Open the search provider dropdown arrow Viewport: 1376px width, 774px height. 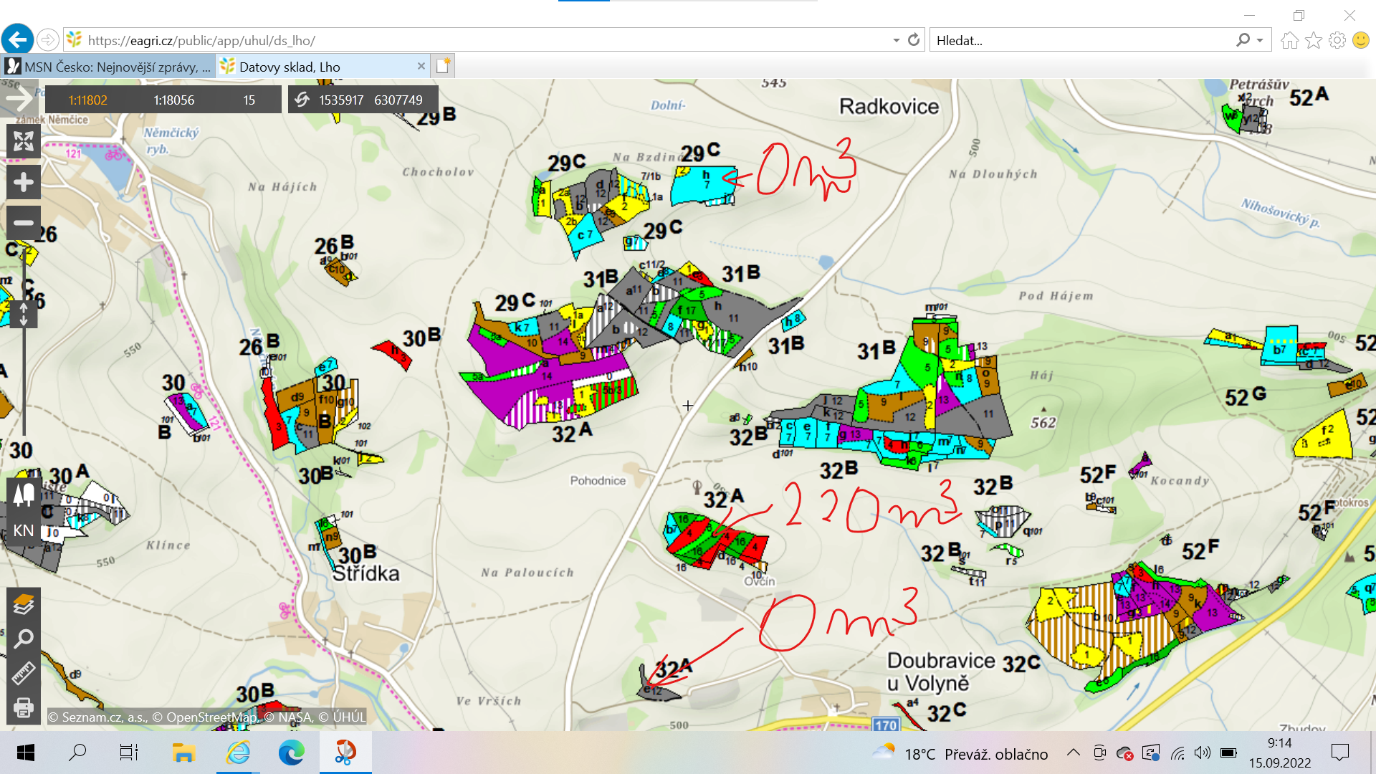click(1260, 40)
